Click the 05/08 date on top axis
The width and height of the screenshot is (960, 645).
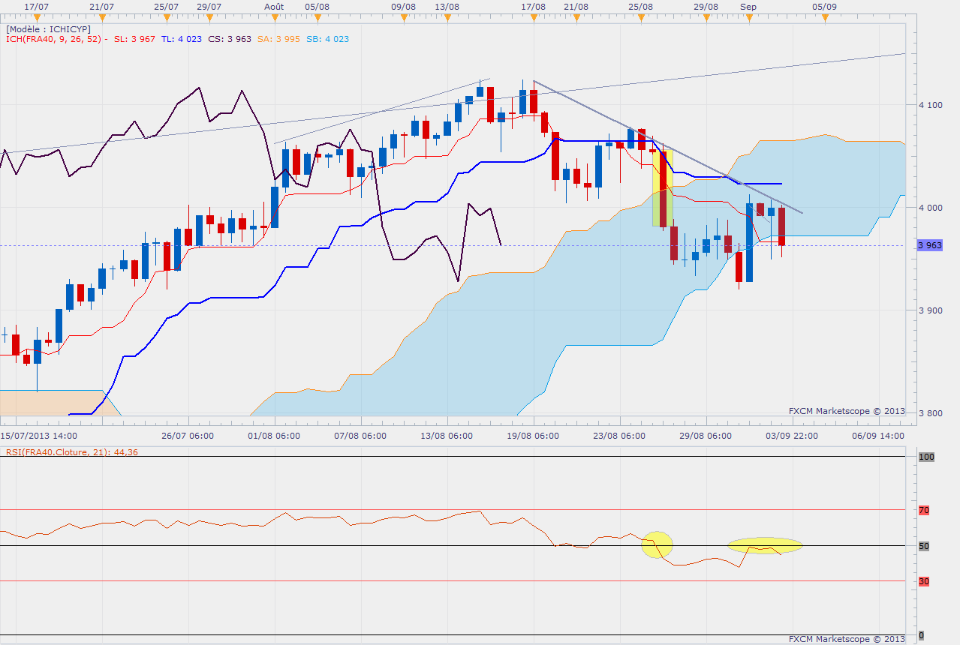click(317, 6)
